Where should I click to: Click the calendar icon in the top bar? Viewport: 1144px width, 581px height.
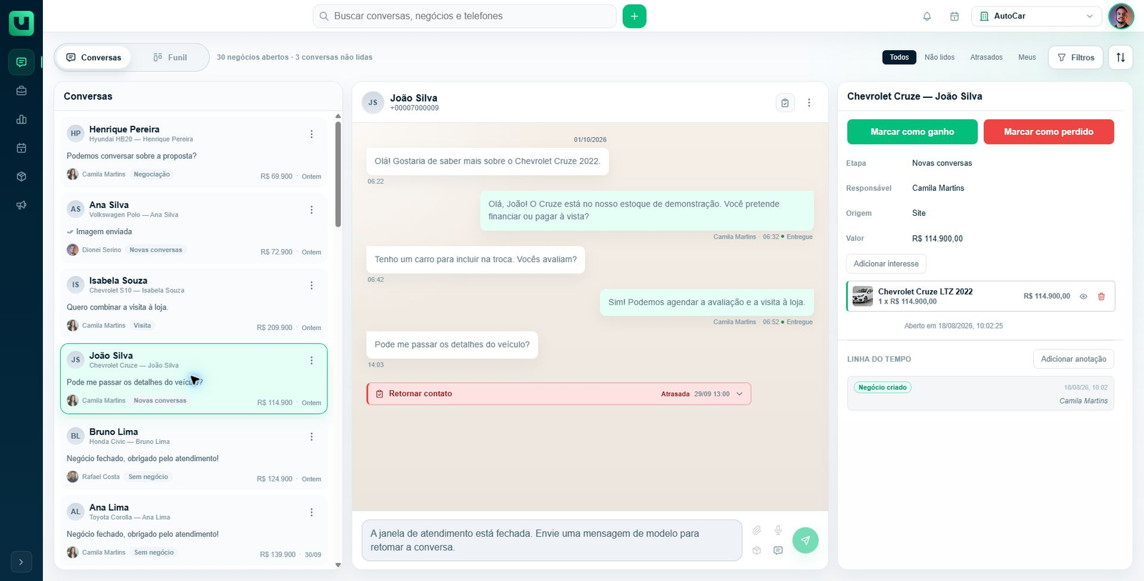954,16
